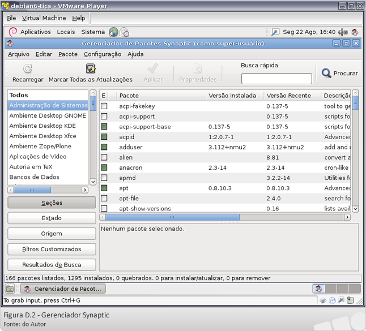
Task: Click down arrow of package list scrollbar
Action: click(355, 209)
